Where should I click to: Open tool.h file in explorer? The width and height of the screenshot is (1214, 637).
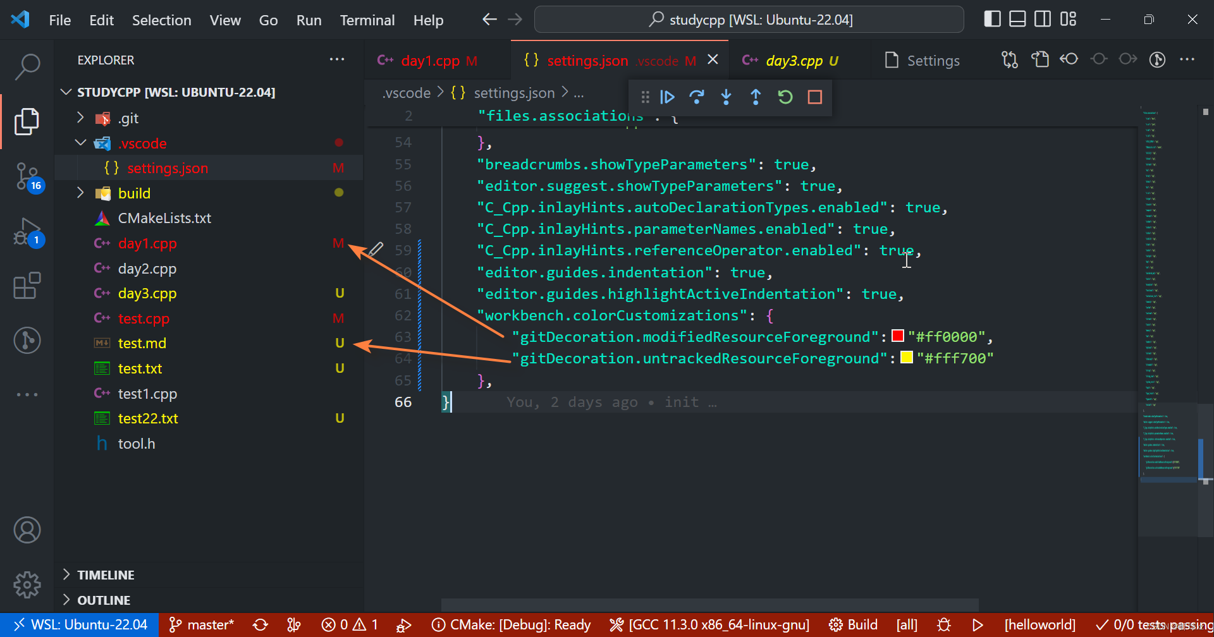[137, 444]
